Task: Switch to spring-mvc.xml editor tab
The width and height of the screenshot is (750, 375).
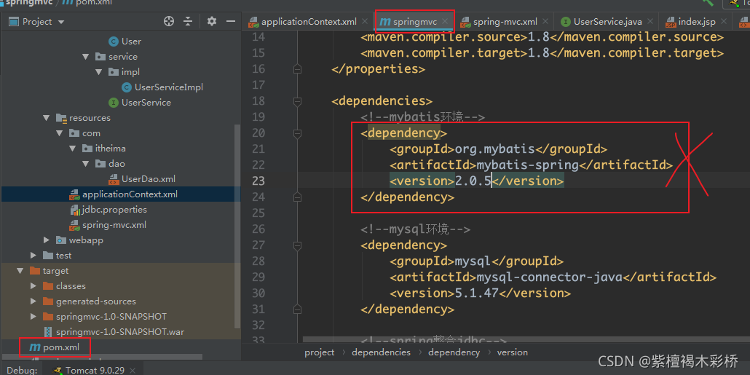Action: (x=505, y=22)
